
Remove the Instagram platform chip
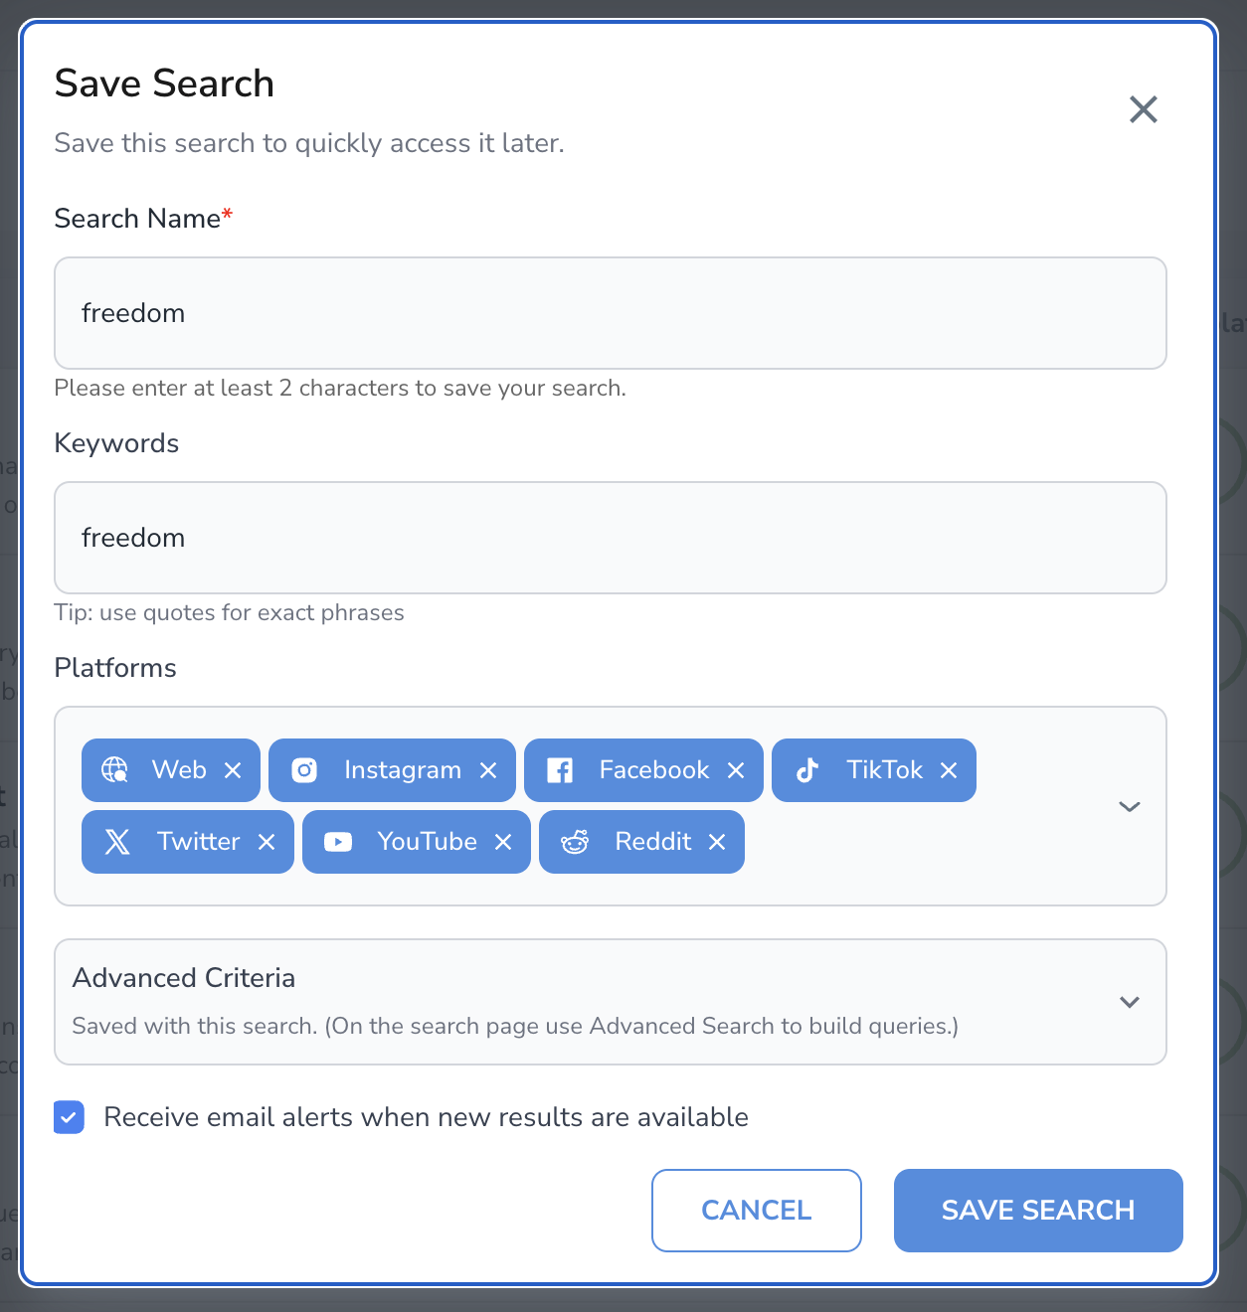(488, 770)
